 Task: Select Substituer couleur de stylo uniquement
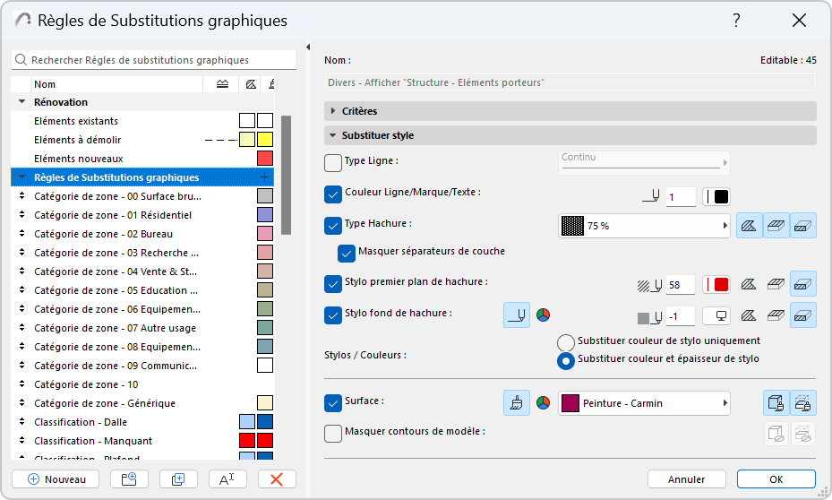coord(566,342)
